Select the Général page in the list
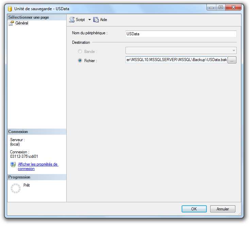 (x=21, y=23)
